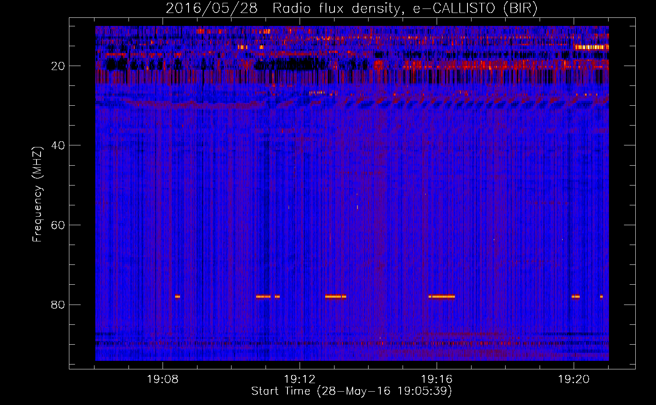
Task: Click the 19:20 time tick label
Action: [x=574, y=379]
